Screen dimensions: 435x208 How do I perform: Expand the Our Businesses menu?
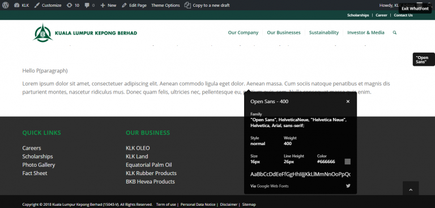(x=284, y=32)
